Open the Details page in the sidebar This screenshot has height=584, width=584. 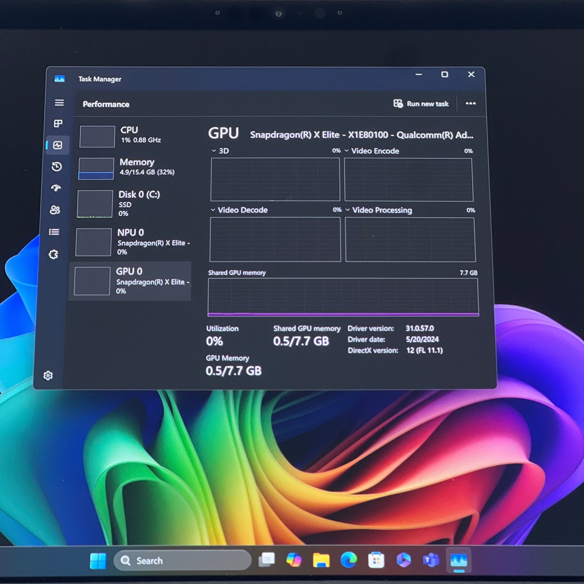54,232
